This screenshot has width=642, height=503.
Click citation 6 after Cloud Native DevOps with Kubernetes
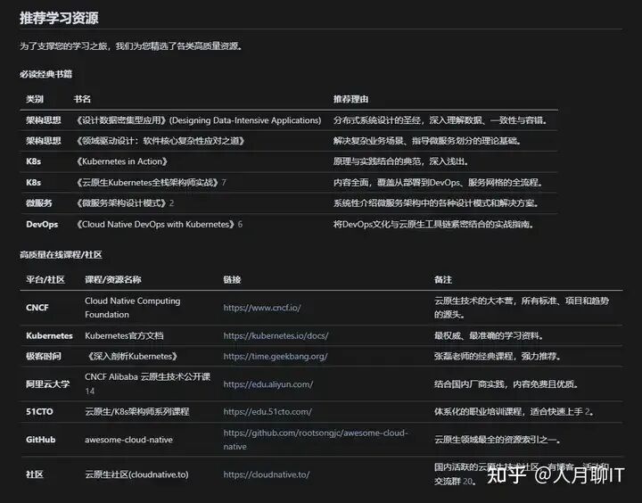coord(240,225)
